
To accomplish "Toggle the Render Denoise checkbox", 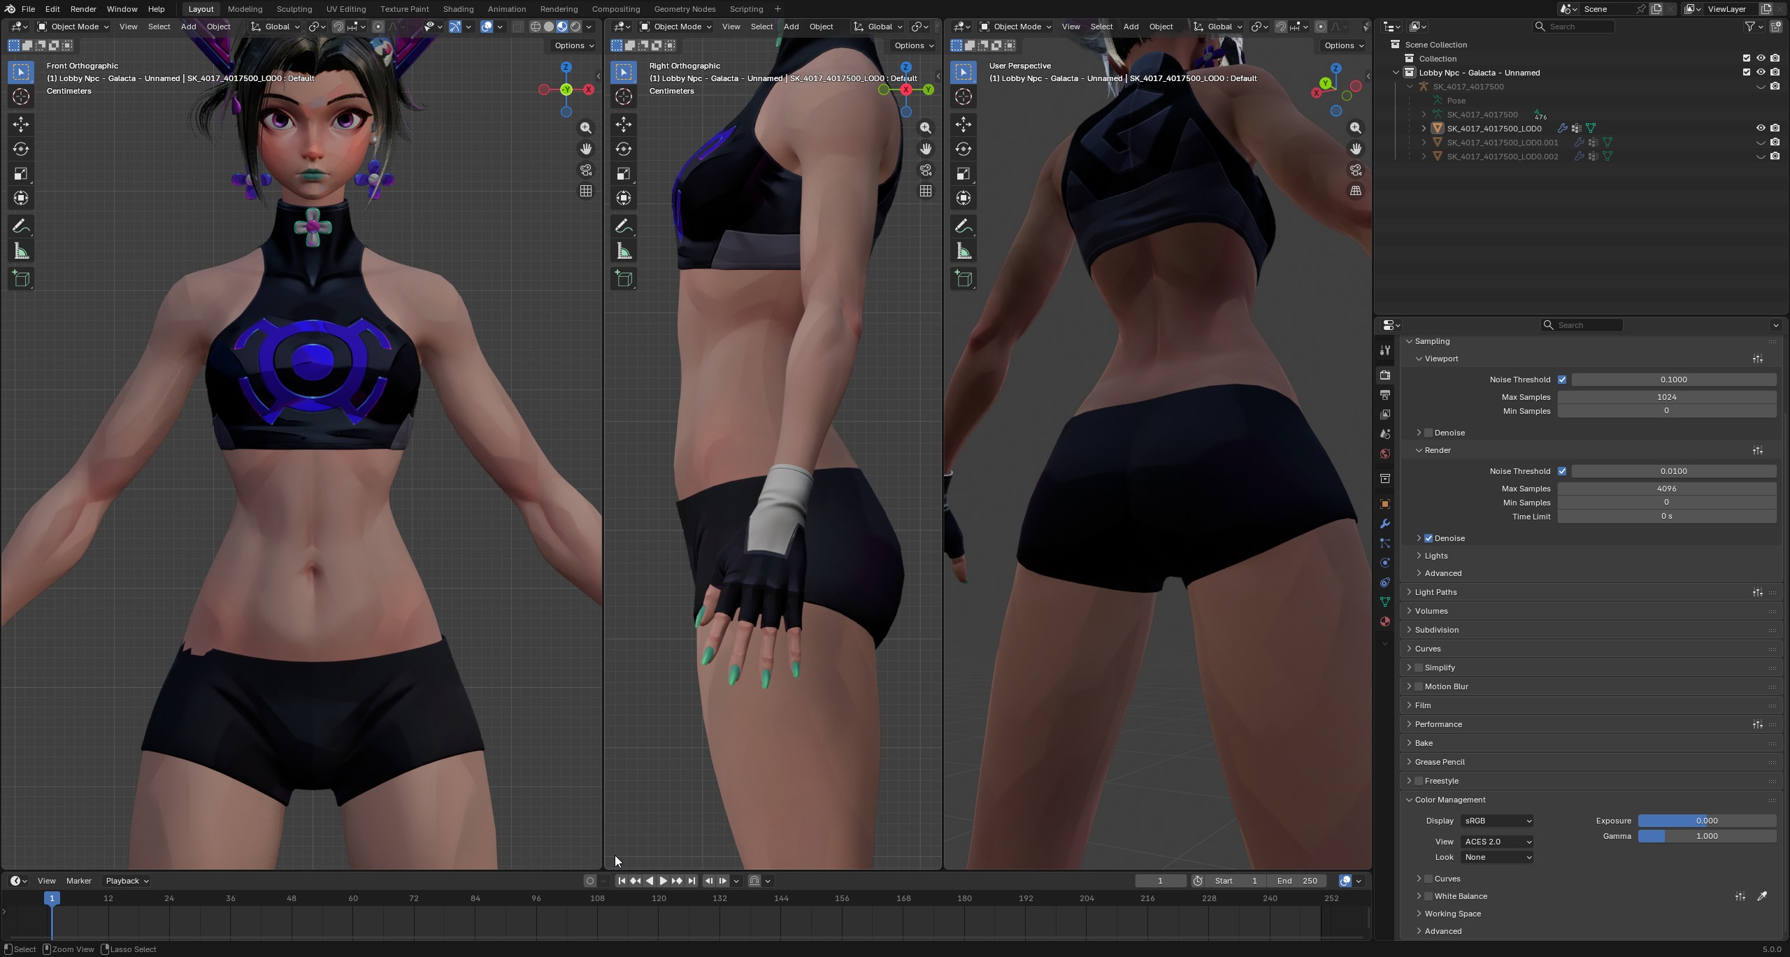I will (1429, 538).
